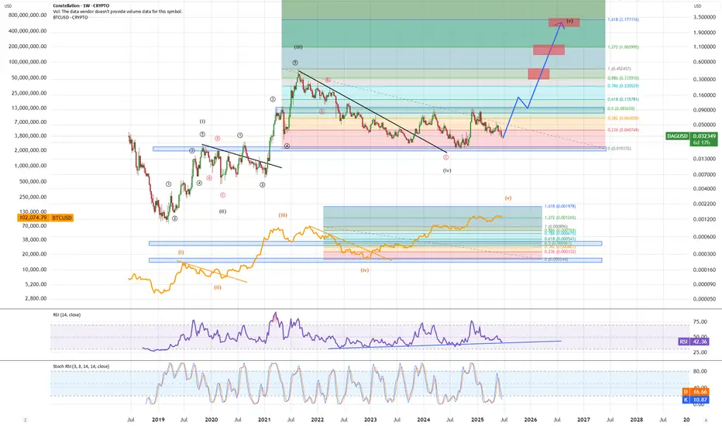This screenshot has height=426, width=722.
Task: Click the orange (iv) wave label on BTC line
Action: (365, 270)
